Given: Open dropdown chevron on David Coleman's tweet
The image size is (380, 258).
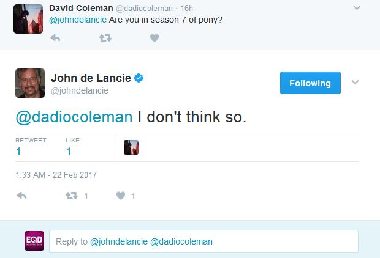Looking at the screenshot, I should point(358,7).
